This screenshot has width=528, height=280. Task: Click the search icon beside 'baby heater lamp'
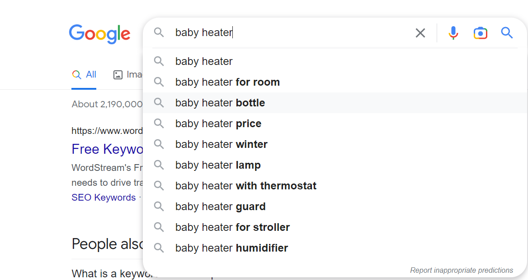159,165
